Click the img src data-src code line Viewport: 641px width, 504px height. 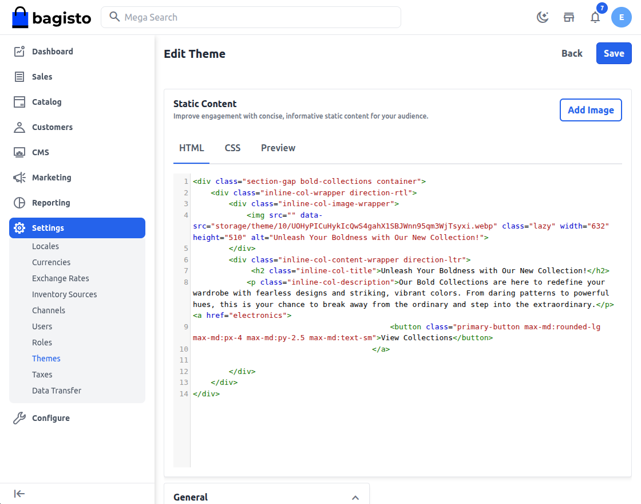tap(401, 226)
